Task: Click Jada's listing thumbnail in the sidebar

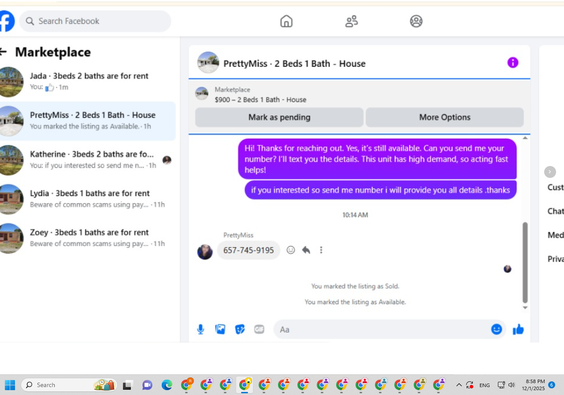Action: click(x=10, y=82)
